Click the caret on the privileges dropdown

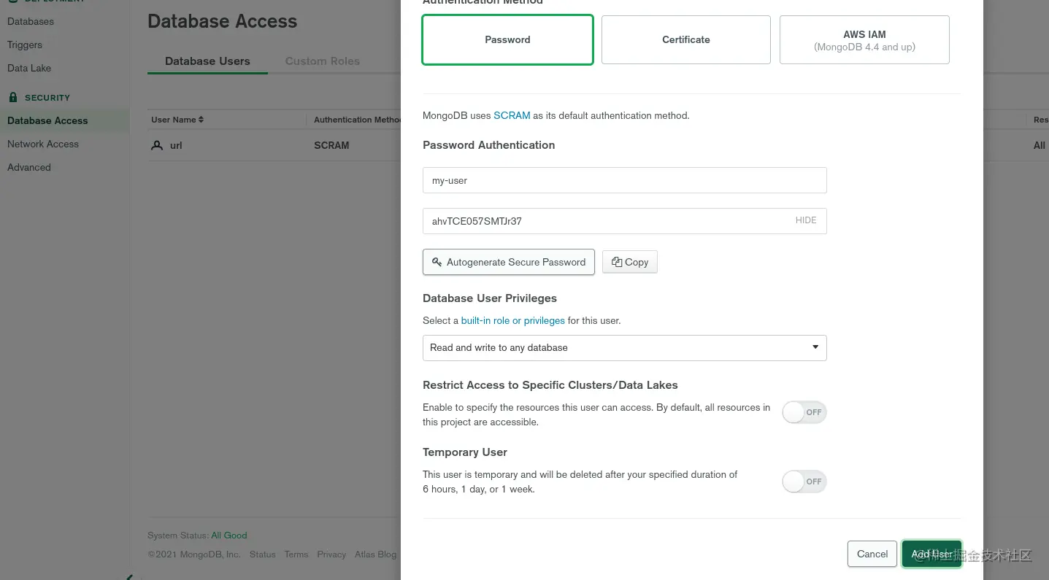coord(815,348)
